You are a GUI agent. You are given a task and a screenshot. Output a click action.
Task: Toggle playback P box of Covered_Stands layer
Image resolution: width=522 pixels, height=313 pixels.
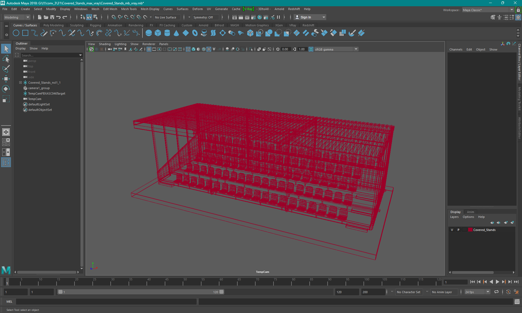[458, 230]
